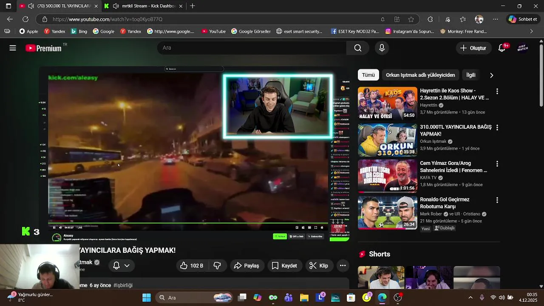Screen dimensions: 544x306
Task: Open a new browser tab
Action: pyautogui.click(x=193, y=6)
